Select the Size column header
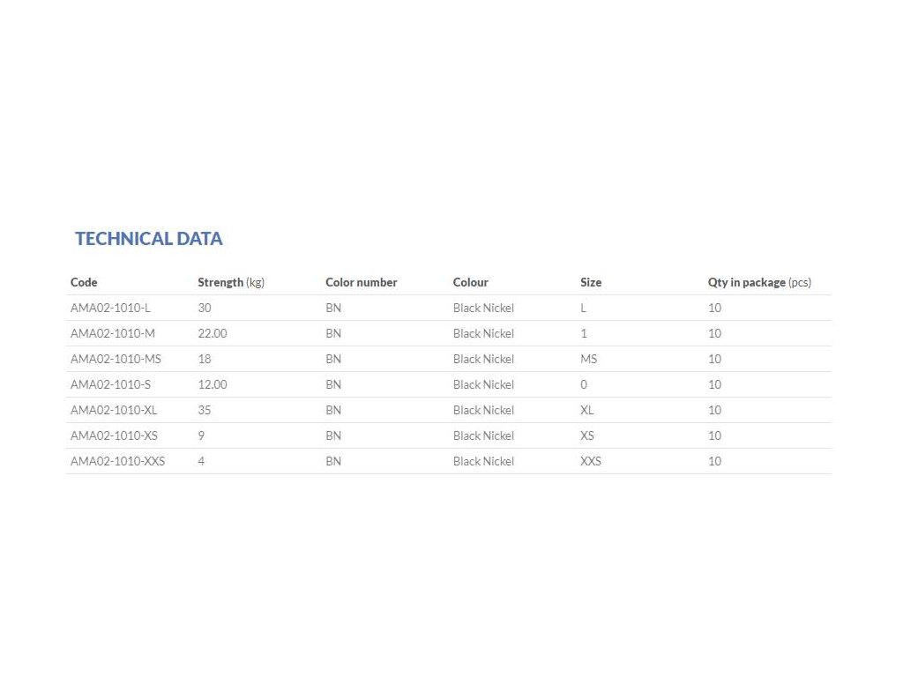 click(591, 282)
